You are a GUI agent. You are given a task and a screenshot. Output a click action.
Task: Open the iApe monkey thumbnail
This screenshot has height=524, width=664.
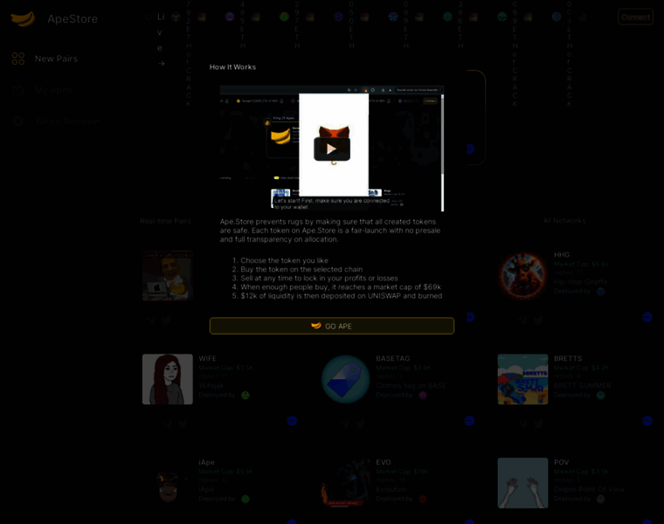click(x=168, y=483)
